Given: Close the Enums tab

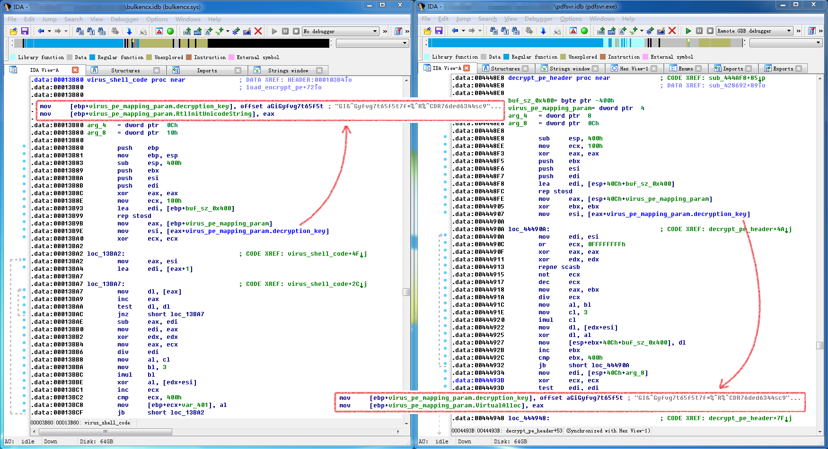Looking at the screenshot, I should pos(698,69).
